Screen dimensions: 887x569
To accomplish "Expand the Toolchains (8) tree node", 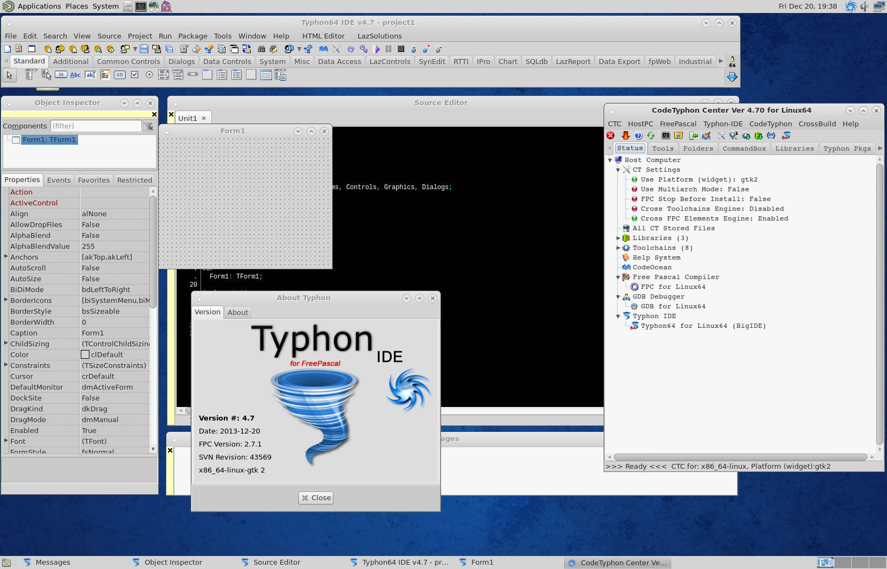I will pyautogui.click(x=618, y=248).
